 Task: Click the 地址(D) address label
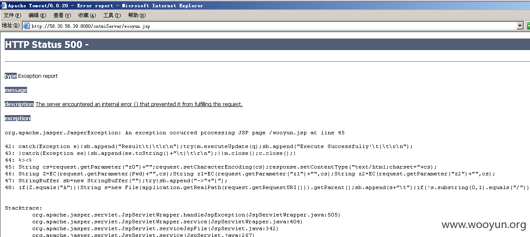10,26
